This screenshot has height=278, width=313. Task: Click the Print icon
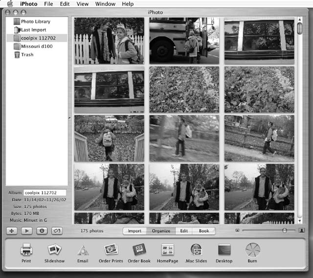coord(26,250)
